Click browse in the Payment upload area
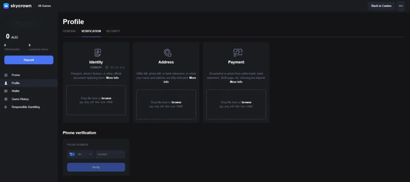This screenshot has height=182, width=410. 247,103
